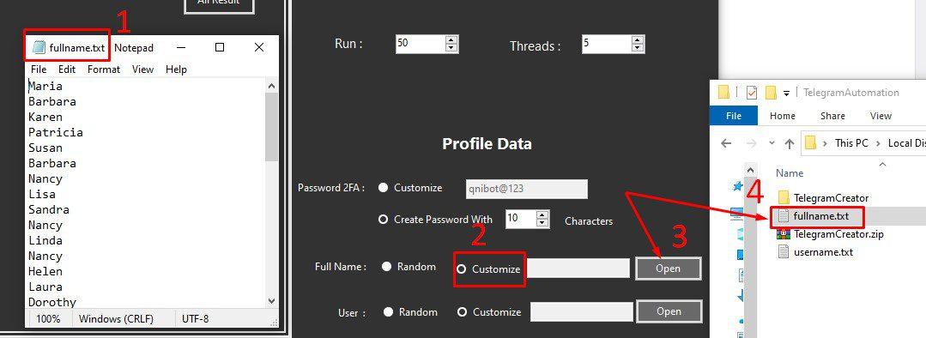Click the username.txt file icon
926x338 pixels.
(x=783, y=252)
